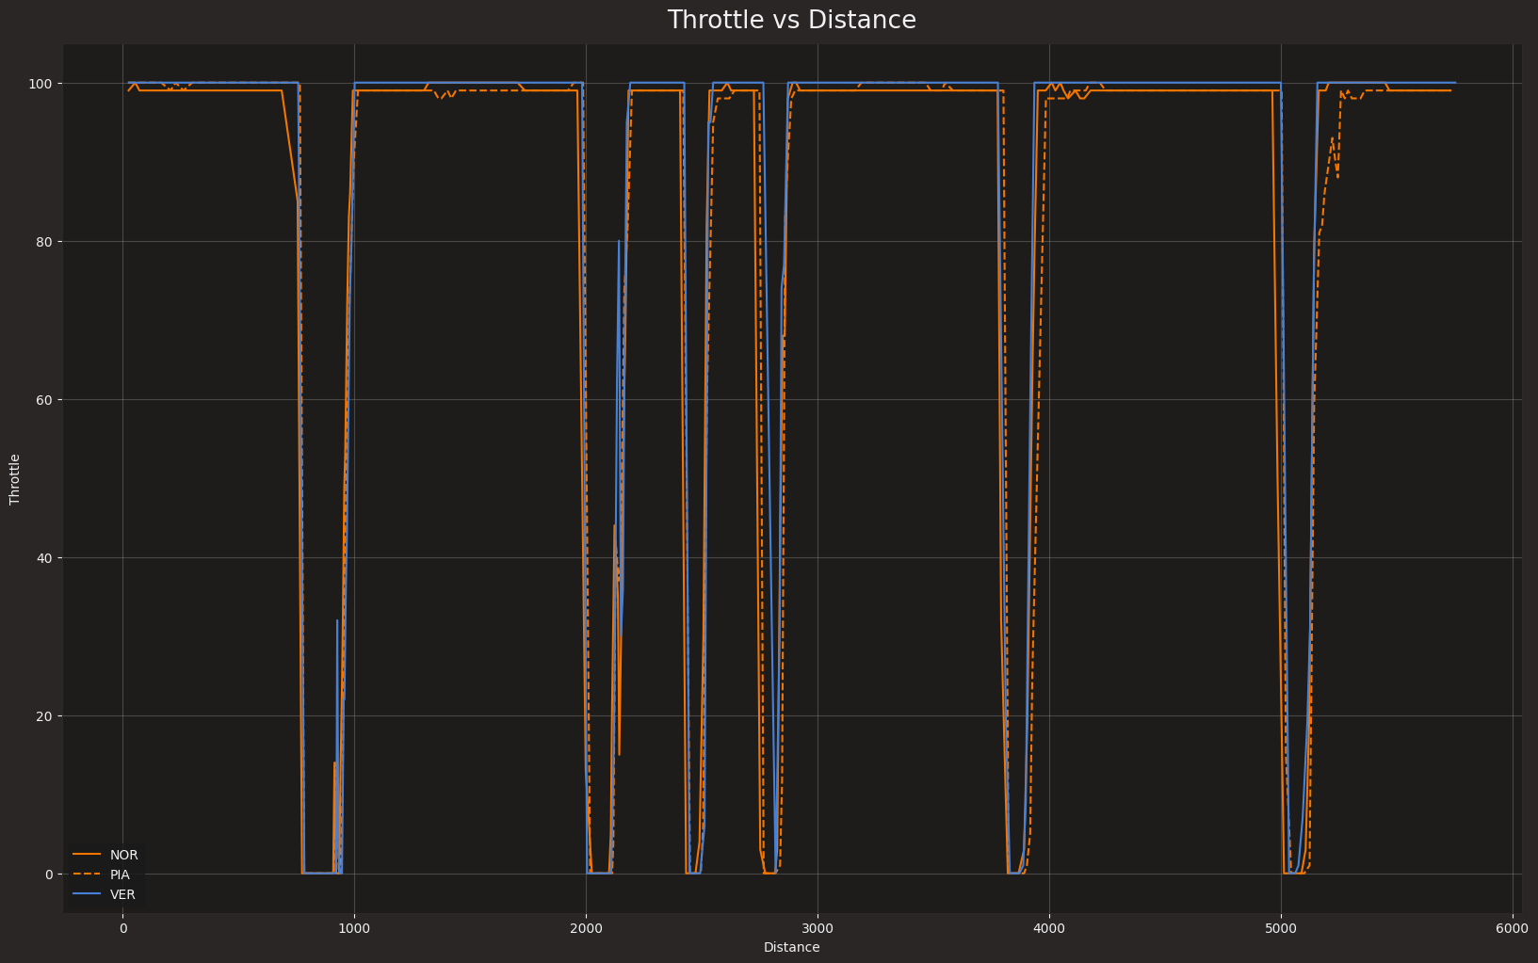Select the VER legend label text
Screen dimensions: 1538x963
[x=122, y=894]
